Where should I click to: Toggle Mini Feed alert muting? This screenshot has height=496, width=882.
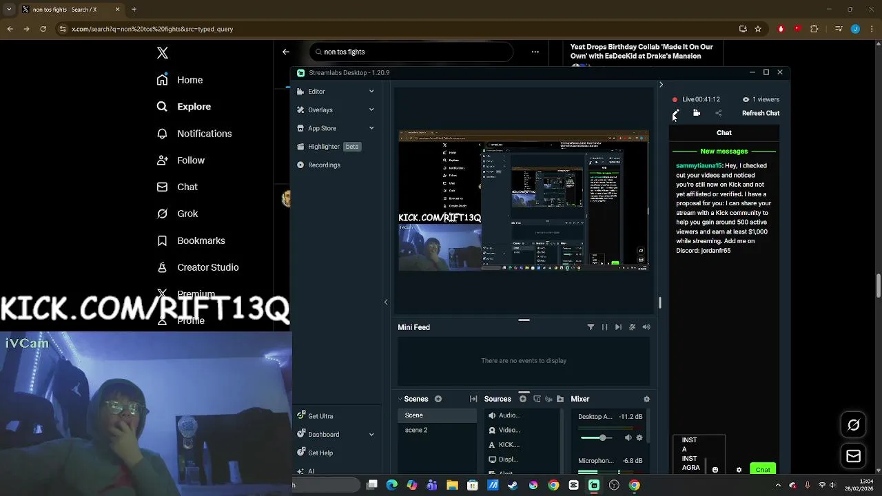(632, 327)
